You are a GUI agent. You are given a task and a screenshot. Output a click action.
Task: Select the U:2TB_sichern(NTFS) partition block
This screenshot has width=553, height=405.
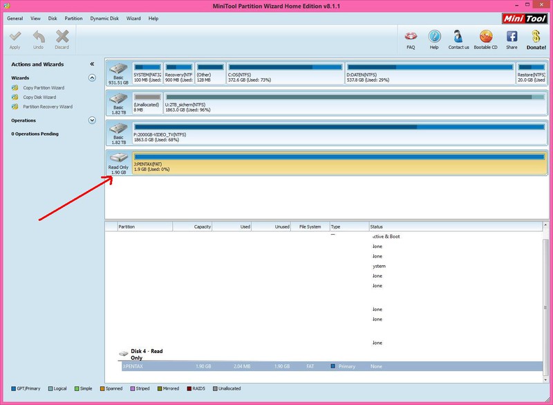[355, 103]
